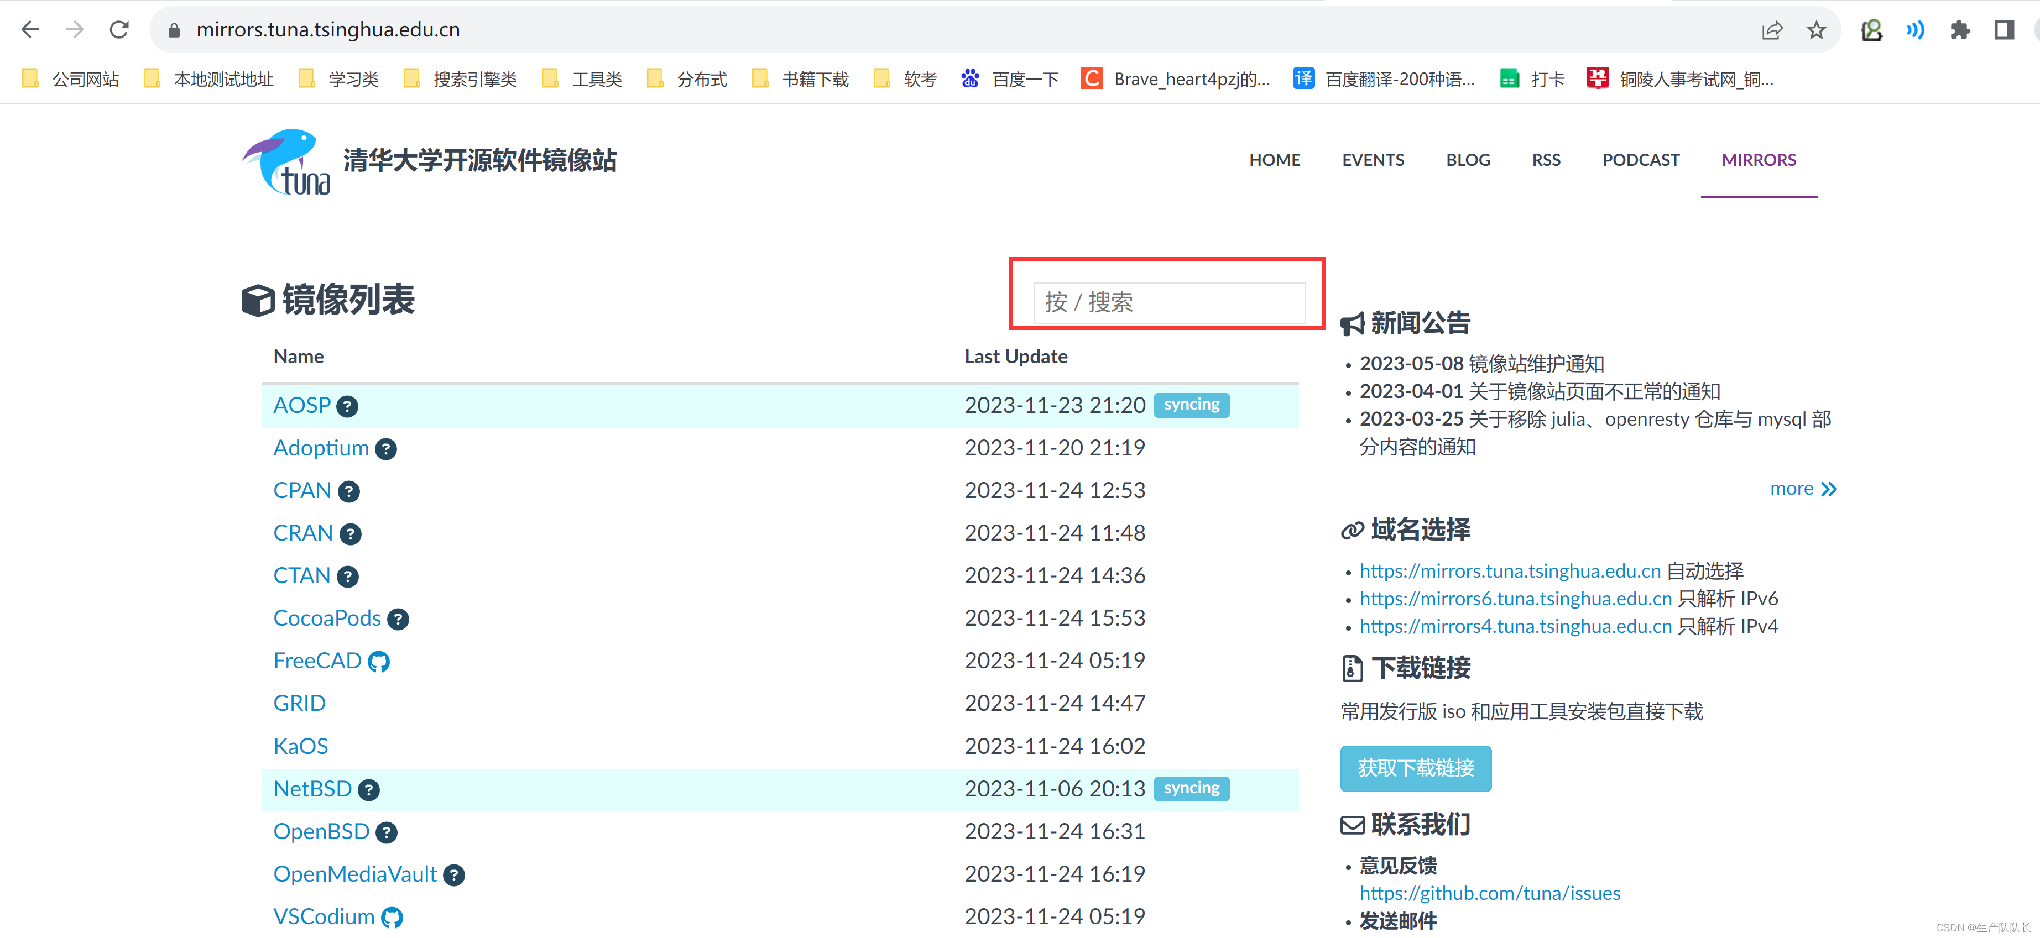Viewport: 2040px width, 938px height.
Task: Open help for AOSP mirror
Action: (x=347, y=406)
